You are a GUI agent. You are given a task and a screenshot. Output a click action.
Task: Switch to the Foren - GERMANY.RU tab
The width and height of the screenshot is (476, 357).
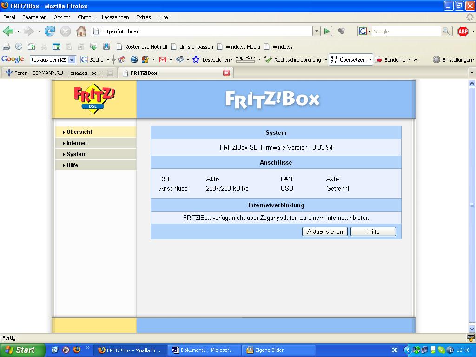(x=59, y=73)
